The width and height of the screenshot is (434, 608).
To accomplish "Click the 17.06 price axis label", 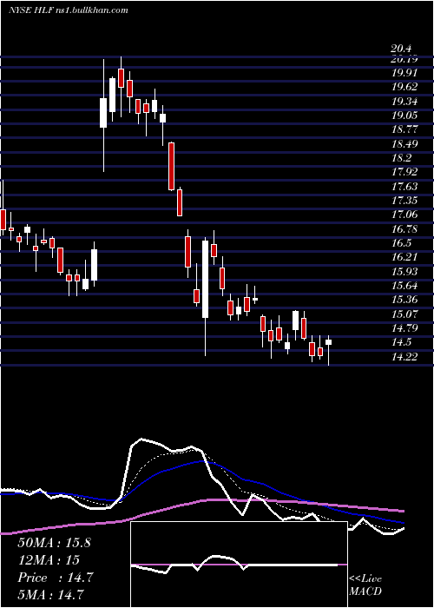I will tap(404, 215).
